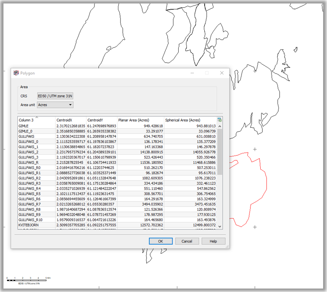Close the Polygon dialog window
Viewport: 327px width, 292px height.
[x=222, y=73]
